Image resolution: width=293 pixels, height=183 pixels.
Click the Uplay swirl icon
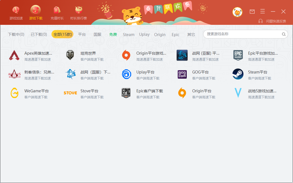127,74
